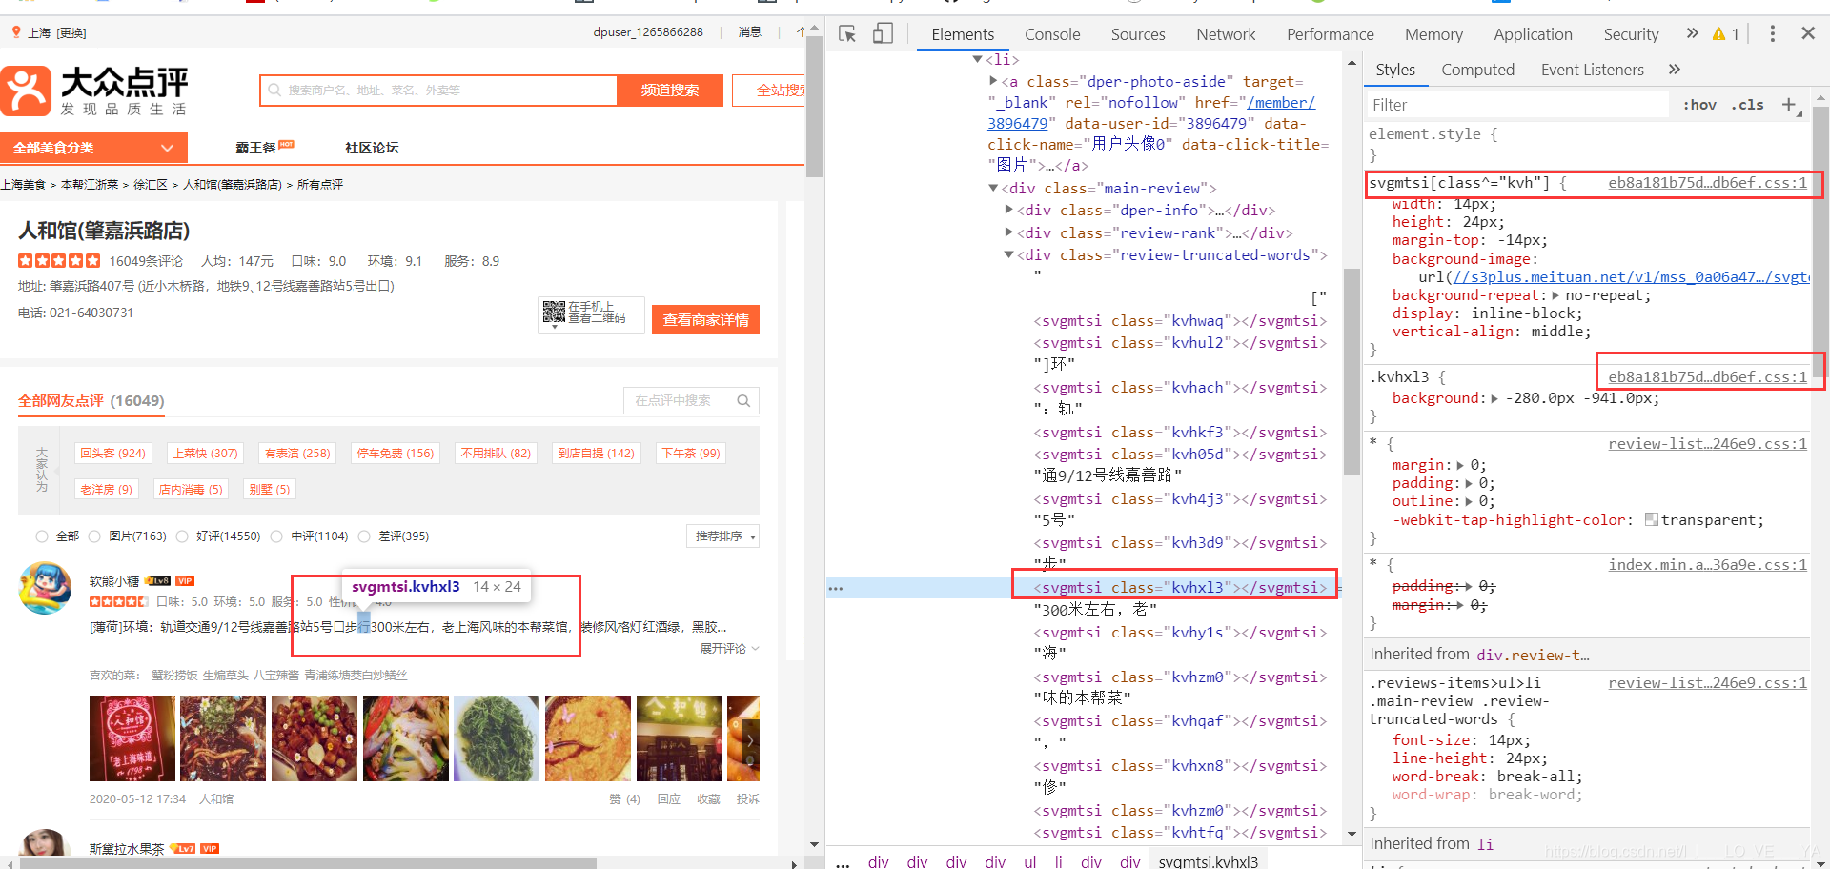This screenshot has height=869, width=1830.
Task: Open the index.min.a…36a9e.css:1 source link
Action: click(x=1707, y=565)
